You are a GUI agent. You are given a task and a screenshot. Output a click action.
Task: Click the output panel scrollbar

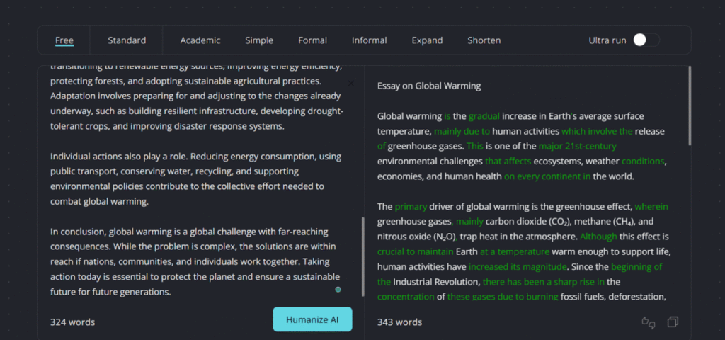(x=690, y=106)
